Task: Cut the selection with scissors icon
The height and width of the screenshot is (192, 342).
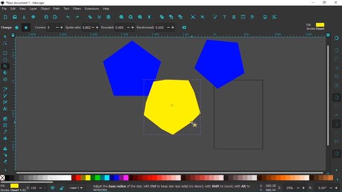Action: tap(99, 17)
